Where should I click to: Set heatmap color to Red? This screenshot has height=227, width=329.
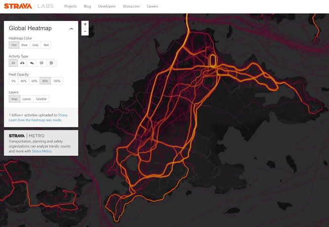point(46,45)
